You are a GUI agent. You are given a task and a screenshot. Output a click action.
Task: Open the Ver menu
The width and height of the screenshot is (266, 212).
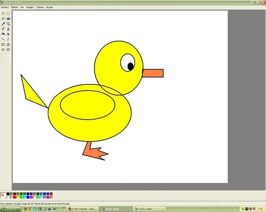tap(22, 7)
